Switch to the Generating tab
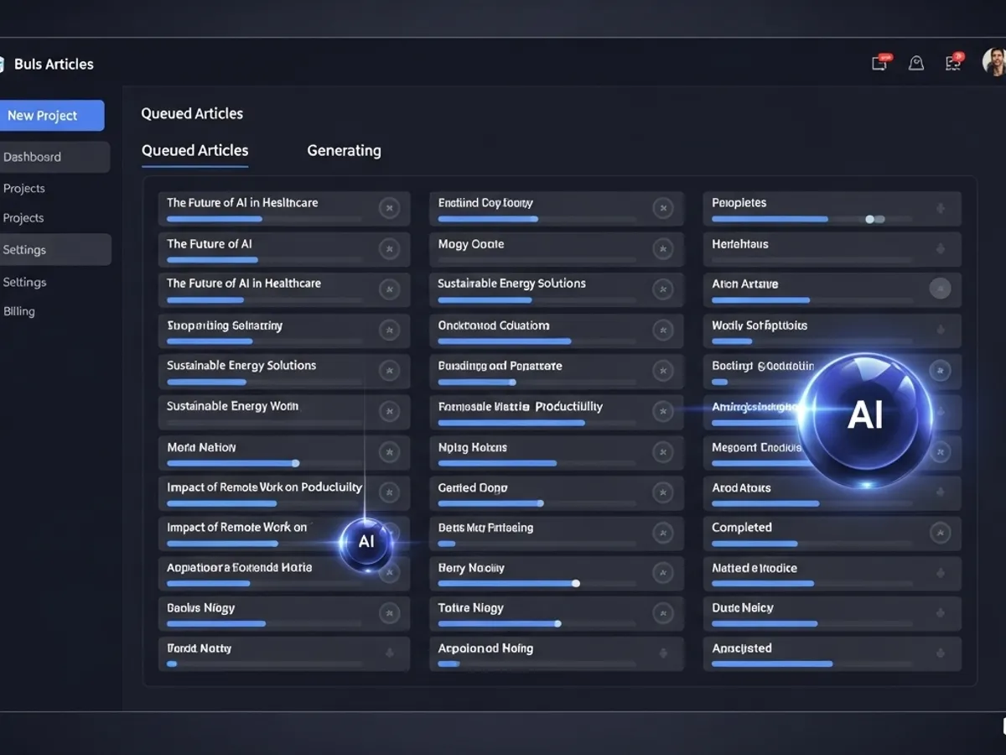 tap(344, 151)
